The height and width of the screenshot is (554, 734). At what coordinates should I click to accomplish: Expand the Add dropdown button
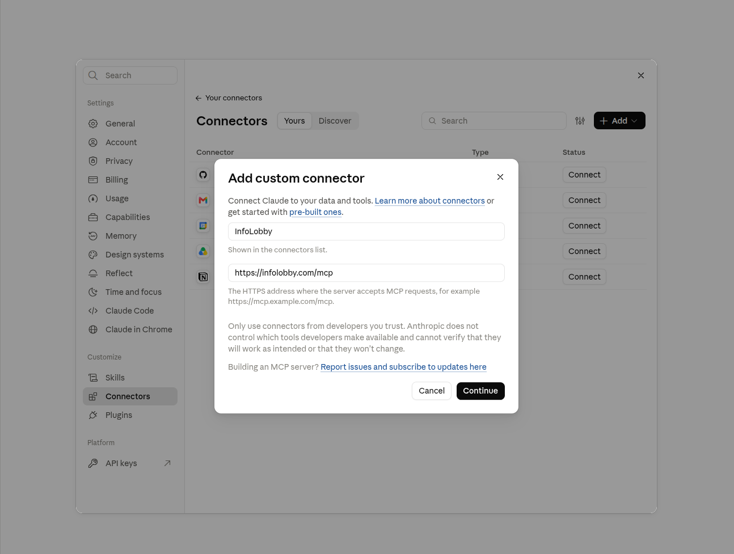click(619, 121)
